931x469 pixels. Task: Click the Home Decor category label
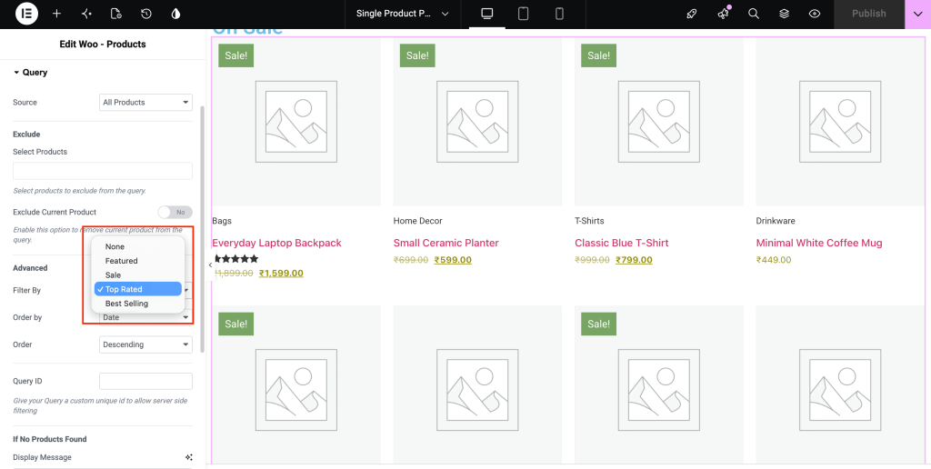click(418, 221)
